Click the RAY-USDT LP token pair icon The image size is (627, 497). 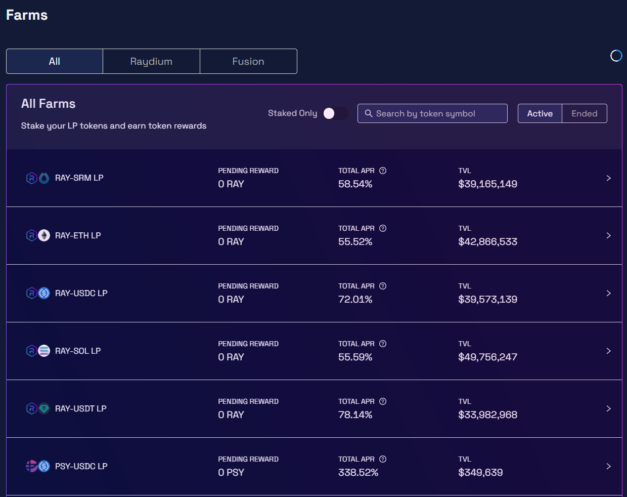click(x=38, y=409)
